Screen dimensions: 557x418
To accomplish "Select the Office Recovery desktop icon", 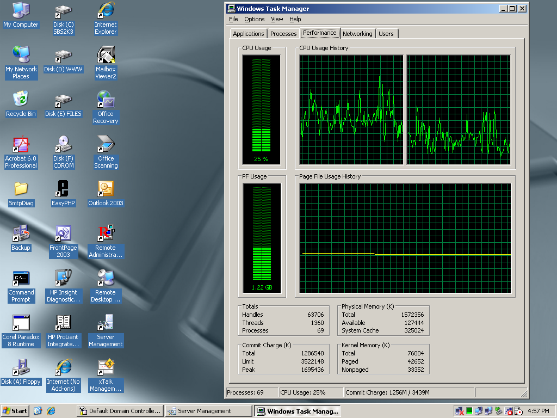I will (x=106, y=108).
